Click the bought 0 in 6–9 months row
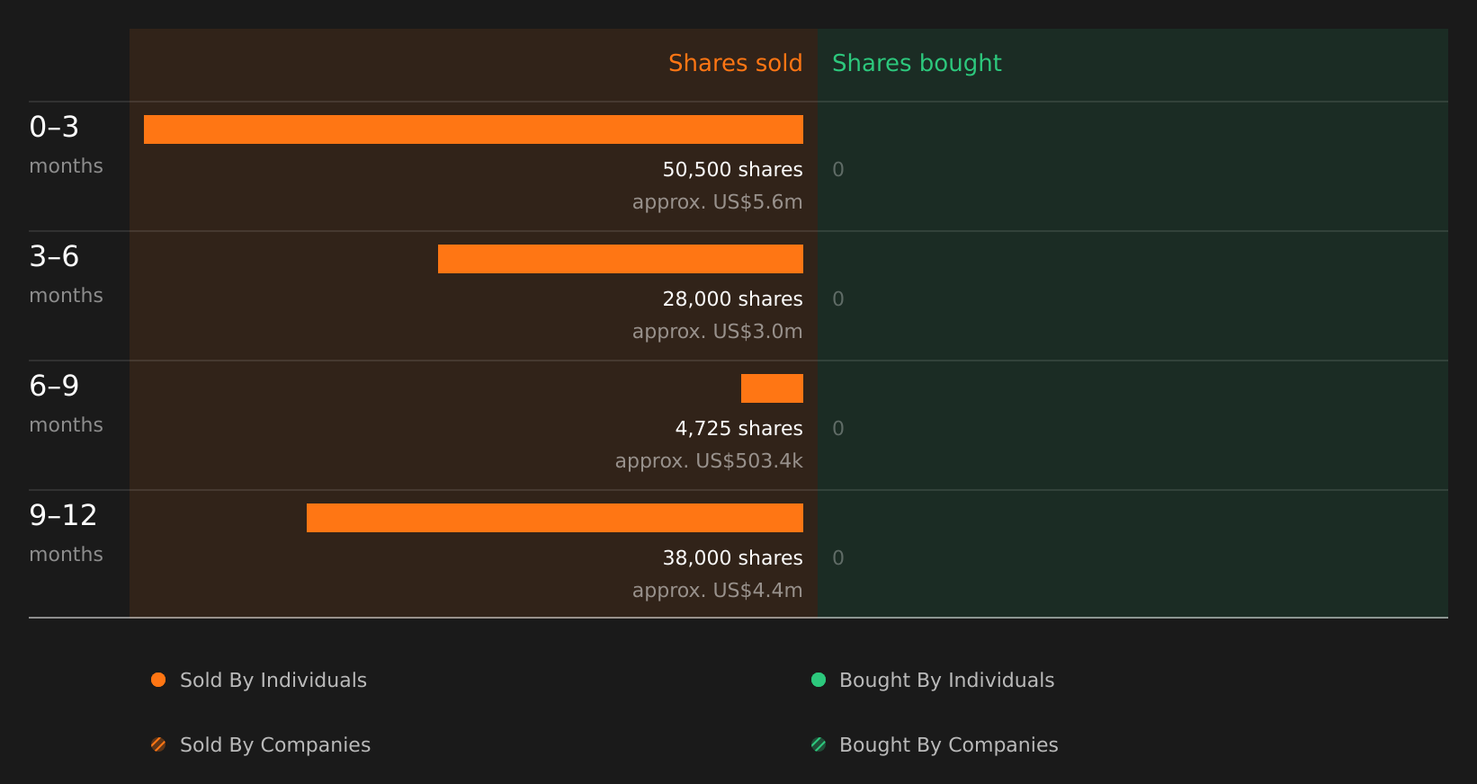Screen dimensions: 1477x784 [838, 429]
